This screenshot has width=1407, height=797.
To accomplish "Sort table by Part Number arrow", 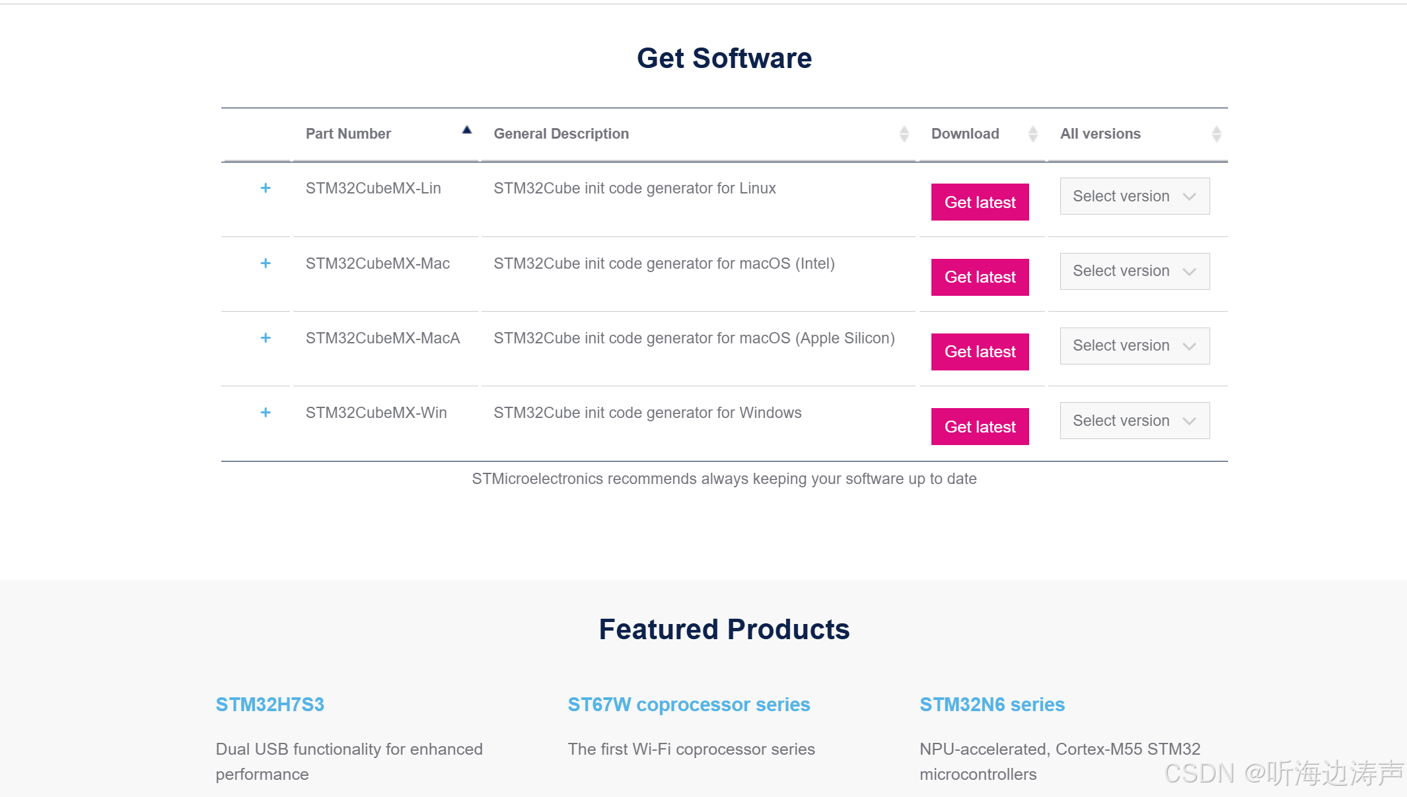I will (x=467, y=130).
